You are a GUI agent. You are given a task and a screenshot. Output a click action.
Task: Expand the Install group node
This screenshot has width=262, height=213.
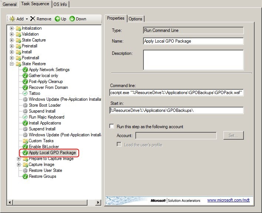coord(11,52)
